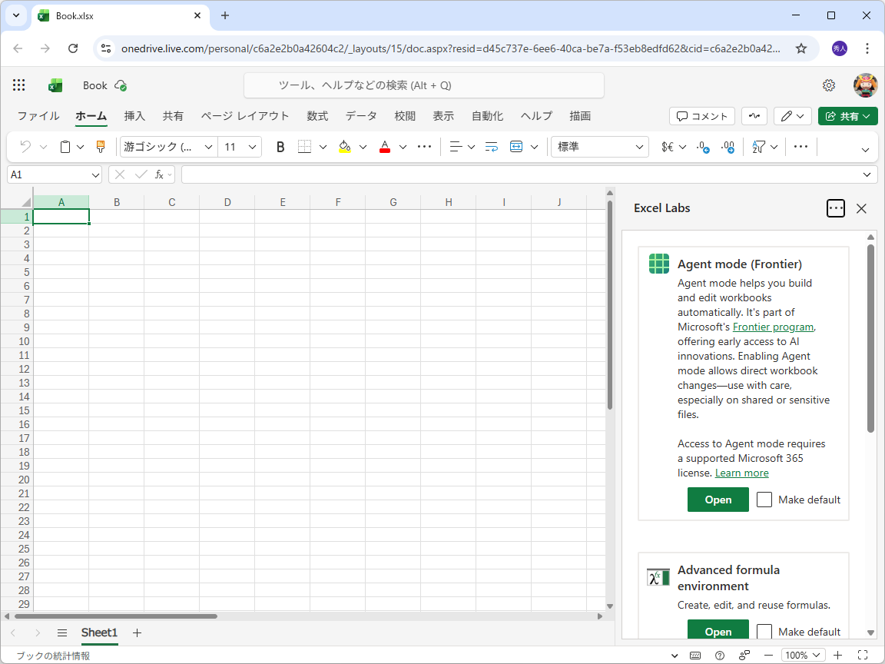Switch to the 自動化 tab
The height and width of the screenshot is (664, 885).
point(488,116)
